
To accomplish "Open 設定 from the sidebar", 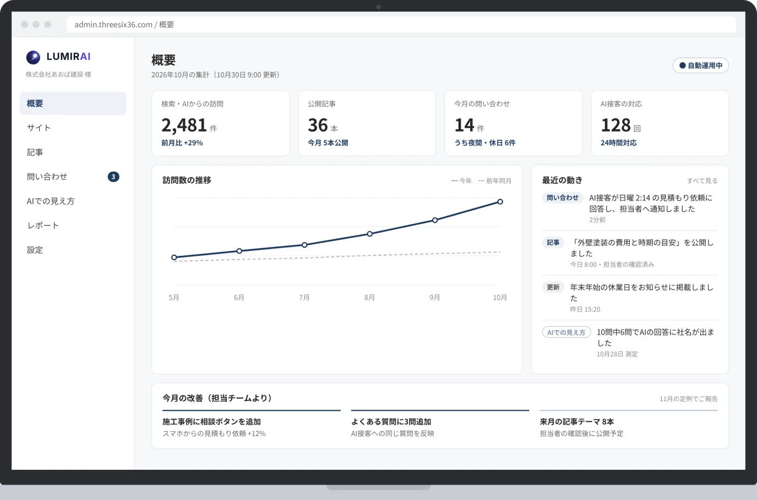I will click(73, 250).
